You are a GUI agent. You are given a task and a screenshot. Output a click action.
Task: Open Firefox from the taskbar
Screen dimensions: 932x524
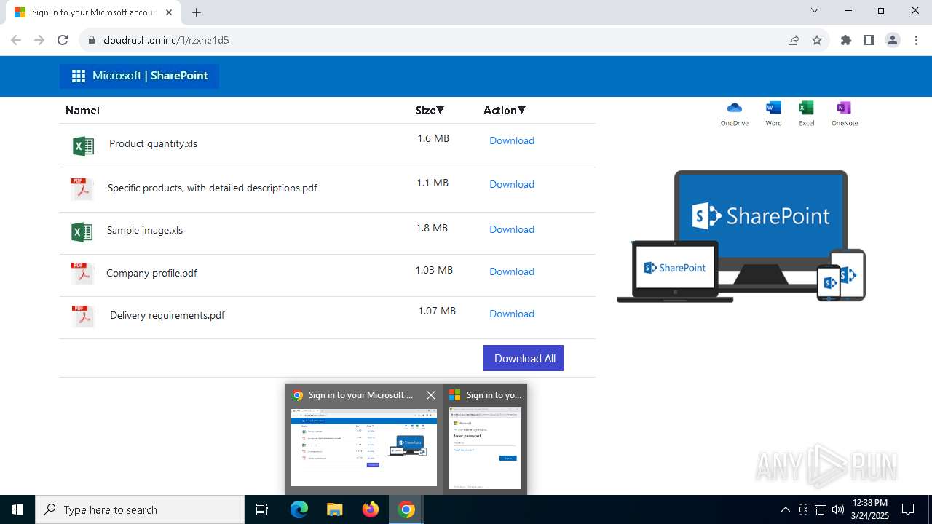(x=371, y=509)
